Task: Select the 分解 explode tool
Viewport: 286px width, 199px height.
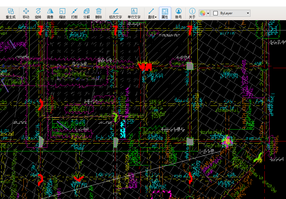Action: [87, 11]
